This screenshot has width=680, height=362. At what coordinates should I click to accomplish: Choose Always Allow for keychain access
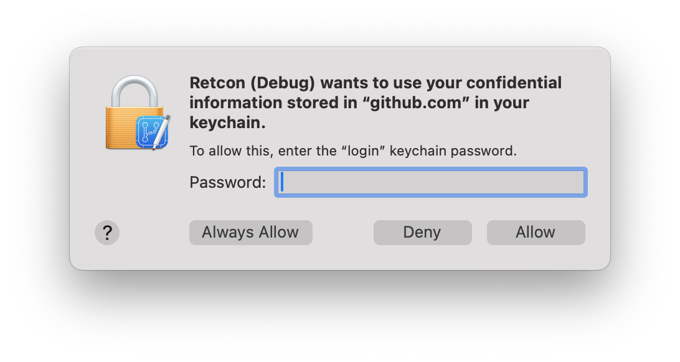pyautogui.click(x=251, y=233)
